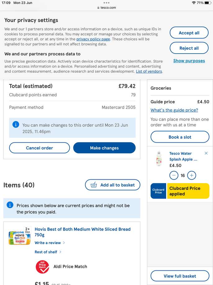Tap the three-dot multitasking menu
213x285 pixels.
(x=106, y=2)
